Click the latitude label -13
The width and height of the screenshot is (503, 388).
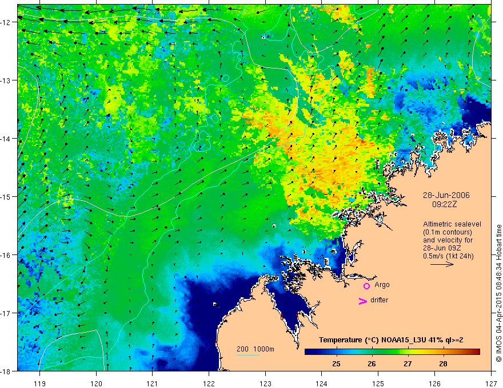pyautogui.click(x=6, y=80)
